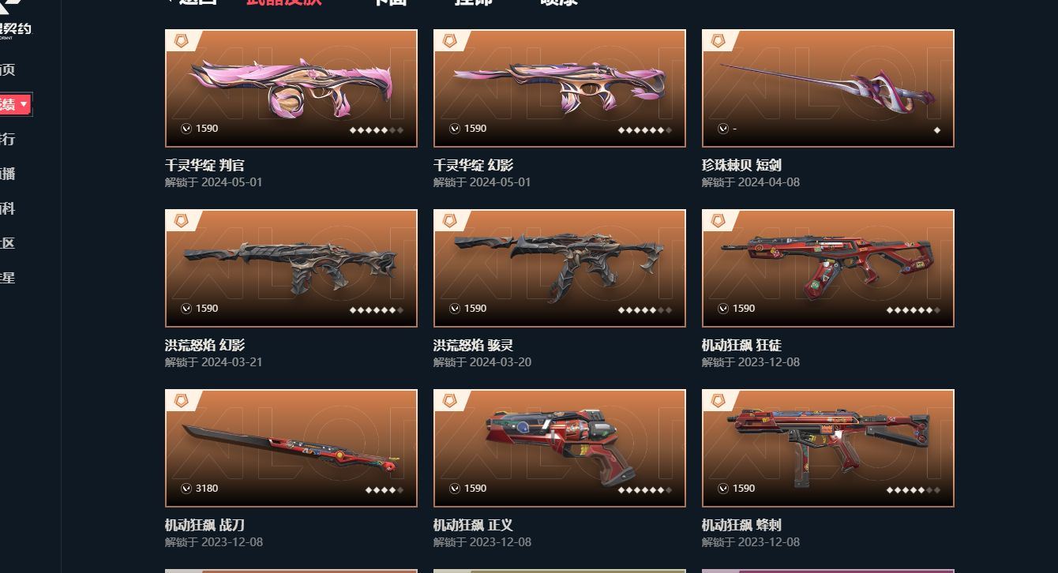This screenshot has height=573, width=1058.
Task: Click the tier badge on 机动狂飙 正义 card
Action: coord(450,401)
